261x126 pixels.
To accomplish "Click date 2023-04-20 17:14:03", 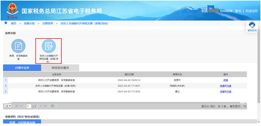I will click(129, 91).
